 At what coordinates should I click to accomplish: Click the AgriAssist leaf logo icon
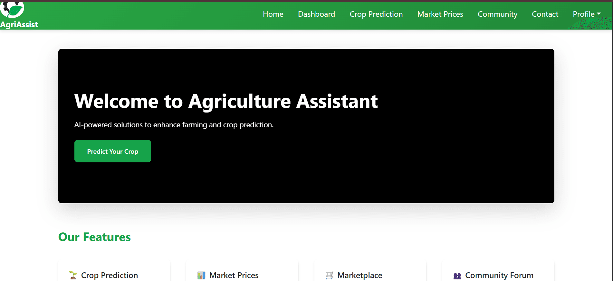[12, 10]
